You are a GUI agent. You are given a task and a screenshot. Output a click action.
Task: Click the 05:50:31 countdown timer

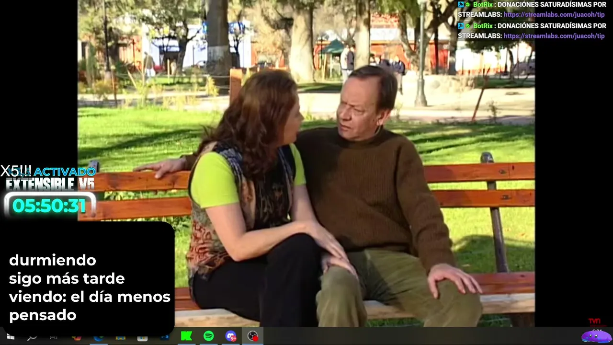click(49, 206)
